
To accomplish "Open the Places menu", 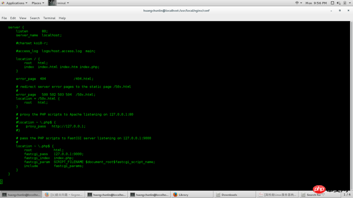I will [38, 3].
